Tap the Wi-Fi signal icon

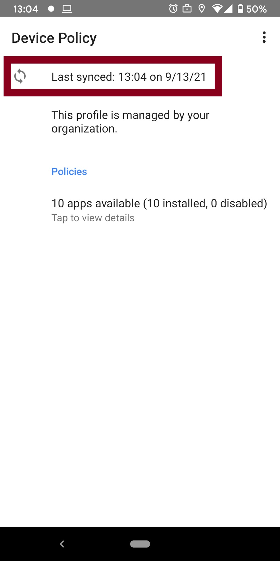click(217, 9)
